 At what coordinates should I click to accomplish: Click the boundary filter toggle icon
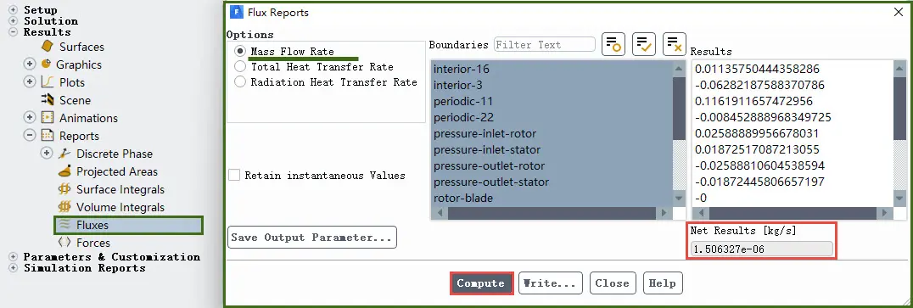613,44
